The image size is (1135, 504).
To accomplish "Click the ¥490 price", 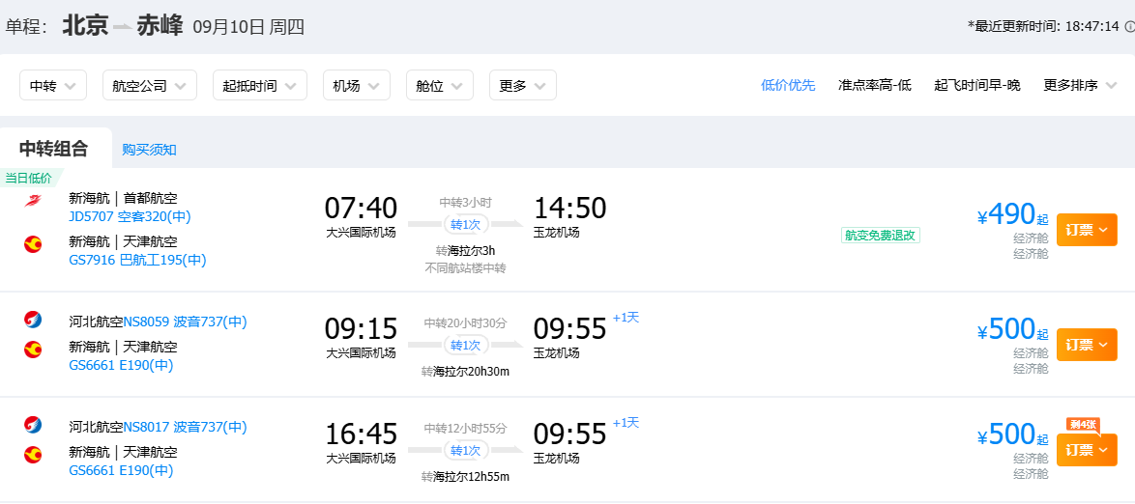I will [1012, 214].
